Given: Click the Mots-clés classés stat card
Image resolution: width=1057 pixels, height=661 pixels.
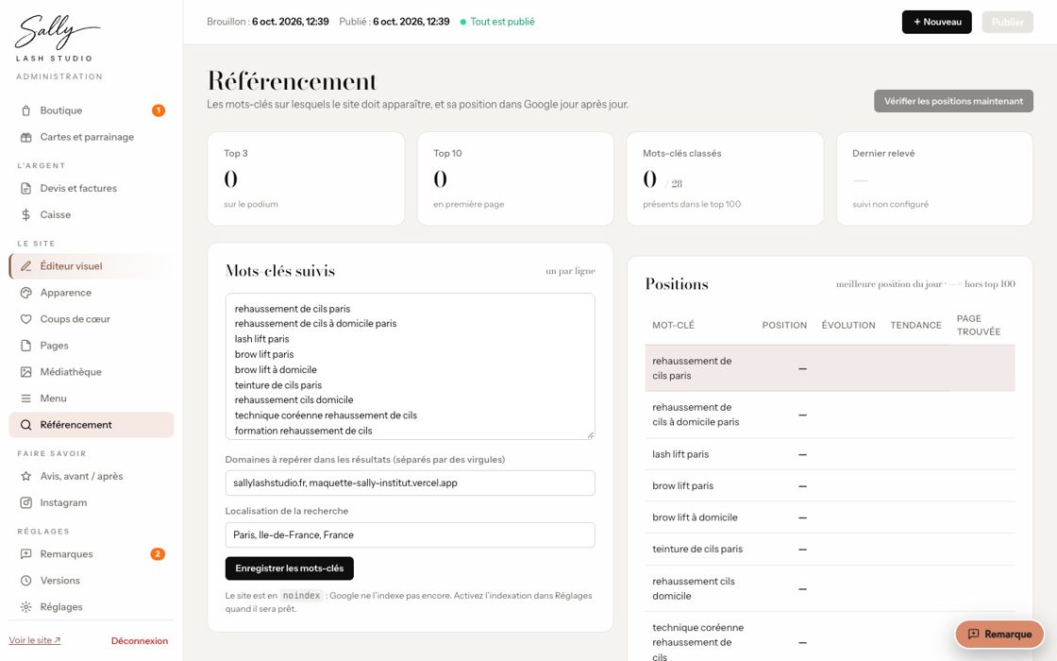Looking at the screenshot, I should [726, 178].
